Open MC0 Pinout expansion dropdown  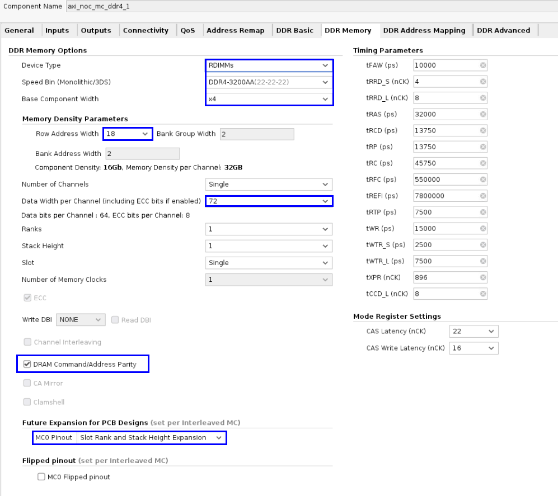[151, 438]
